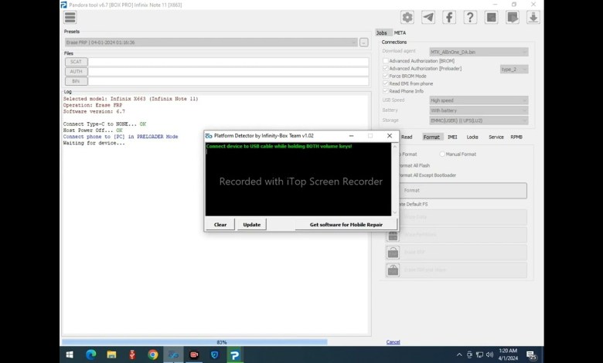
Task: Switch to the META tab
Action: coord(400,32)
